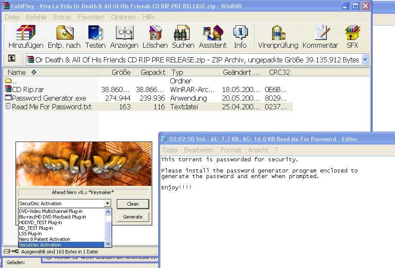Screen dimensions: 395x268
Task: Open the Extras menu
Action: point(62,17)
